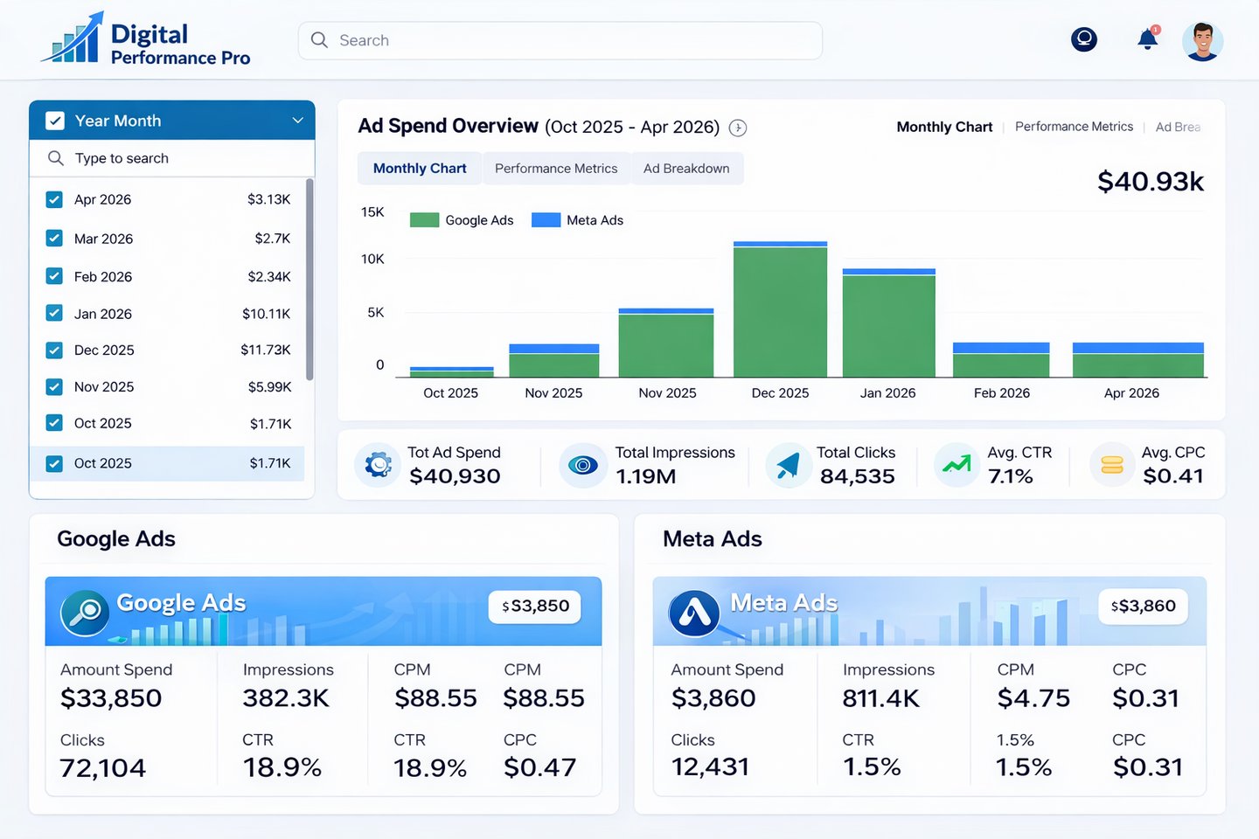Open the notifications bell
Viewport: 1259px width, 839px height.
(1148, 39)
